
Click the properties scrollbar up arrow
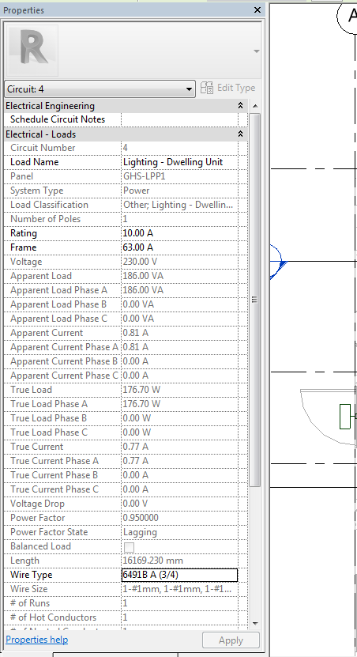[x=255, y=106]
